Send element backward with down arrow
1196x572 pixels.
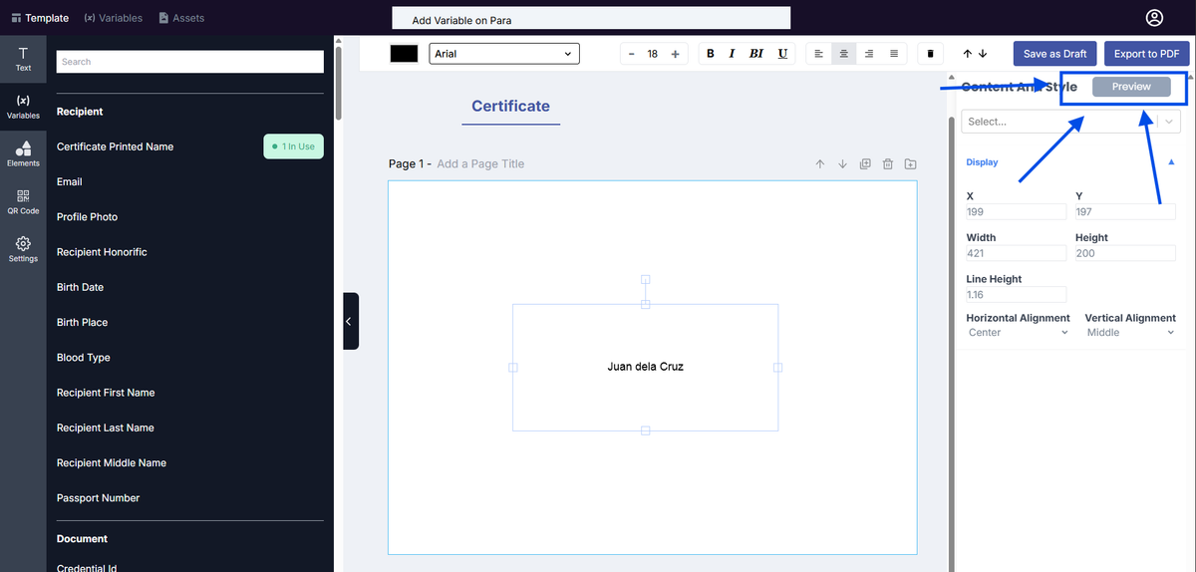coord(983,54)
